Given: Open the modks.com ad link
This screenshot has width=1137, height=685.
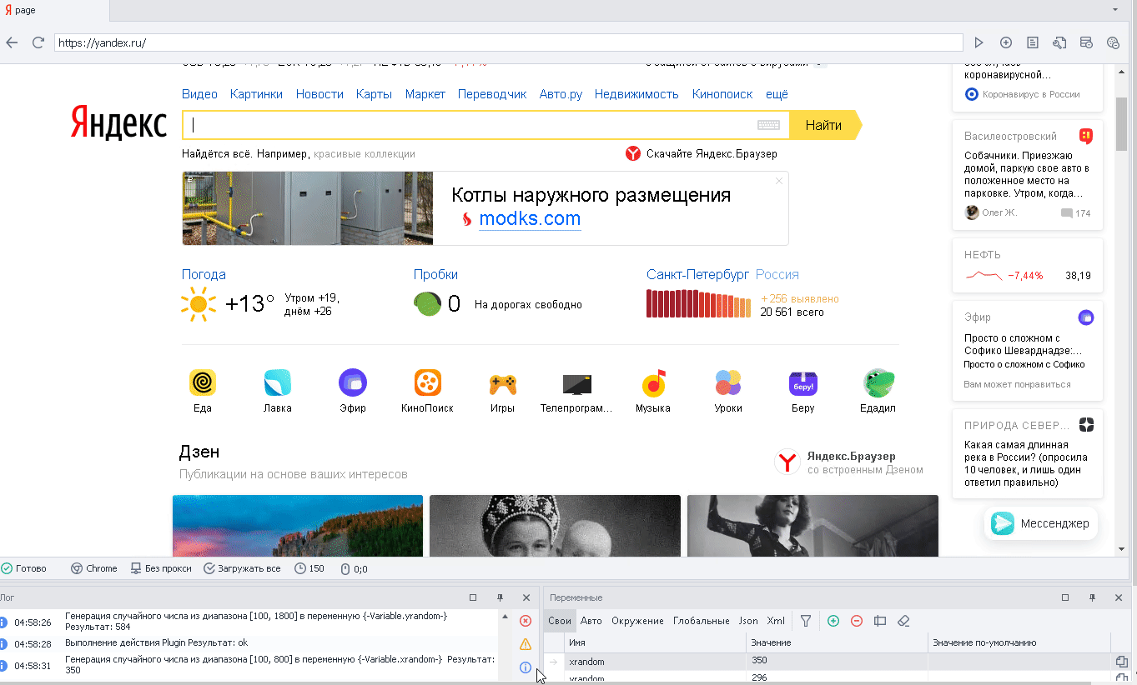Looking at the screenshot, I should point(530,219).
